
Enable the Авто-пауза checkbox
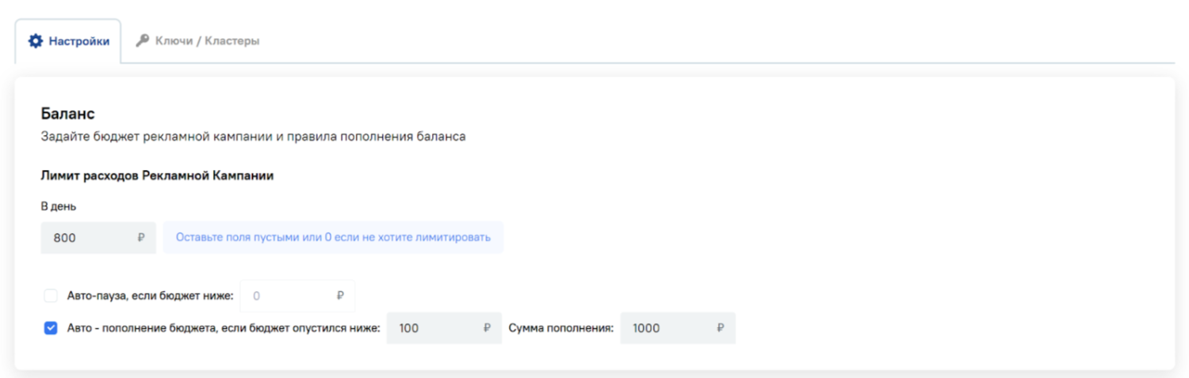51,296
